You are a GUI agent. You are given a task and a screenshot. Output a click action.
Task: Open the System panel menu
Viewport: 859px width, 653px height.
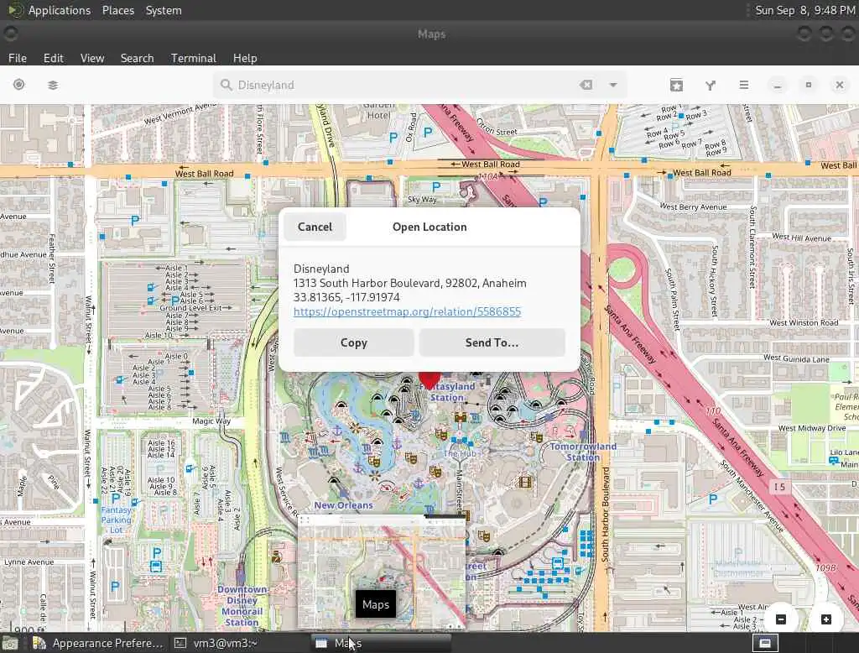[x=164, y=10]
